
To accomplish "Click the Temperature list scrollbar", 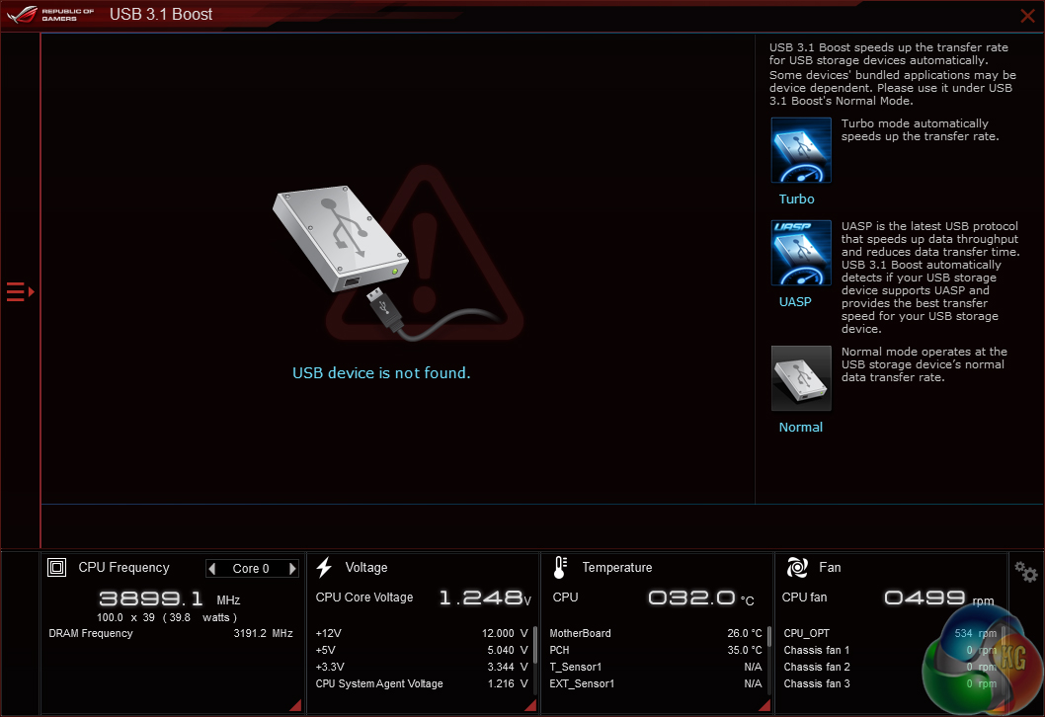I will 769,636.
